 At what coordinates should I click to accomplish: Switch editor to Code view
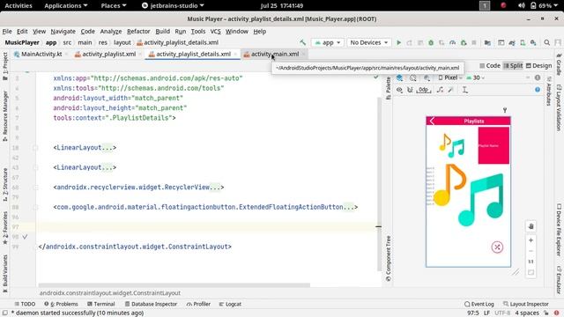[490, 66]
